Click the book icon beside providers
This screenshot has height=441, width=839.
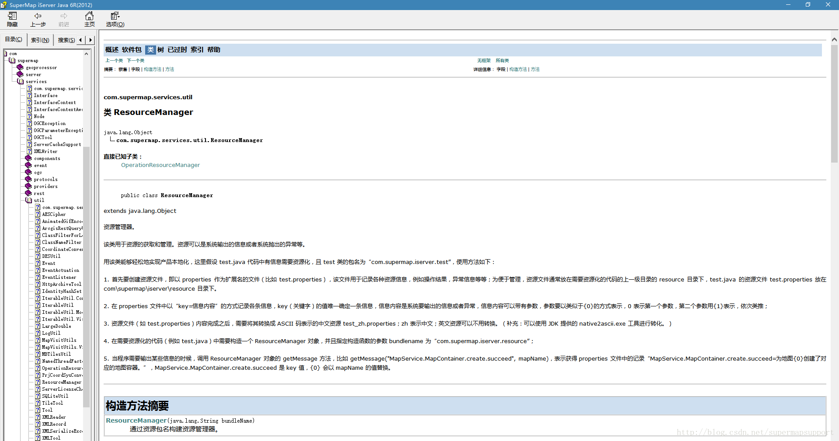(28, 186)
